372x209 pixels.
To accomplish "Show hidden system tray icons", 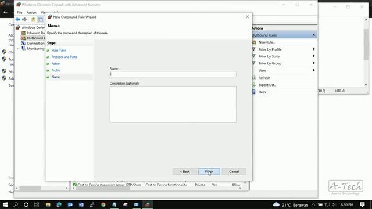I will pos(313,204).
